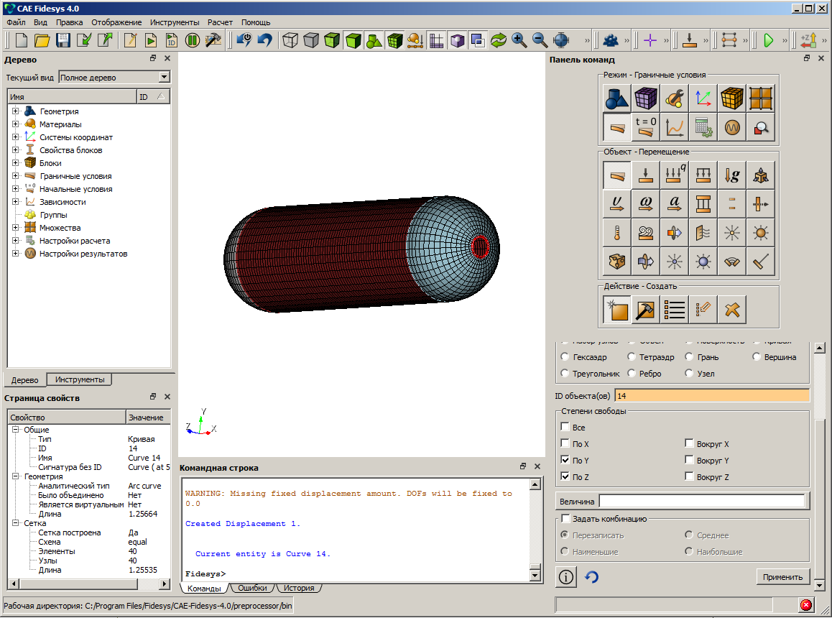Select the angular velocity omega object icon
Viewport: 832px width, 618px height.
pyautogui.click(x=646, y=204)
